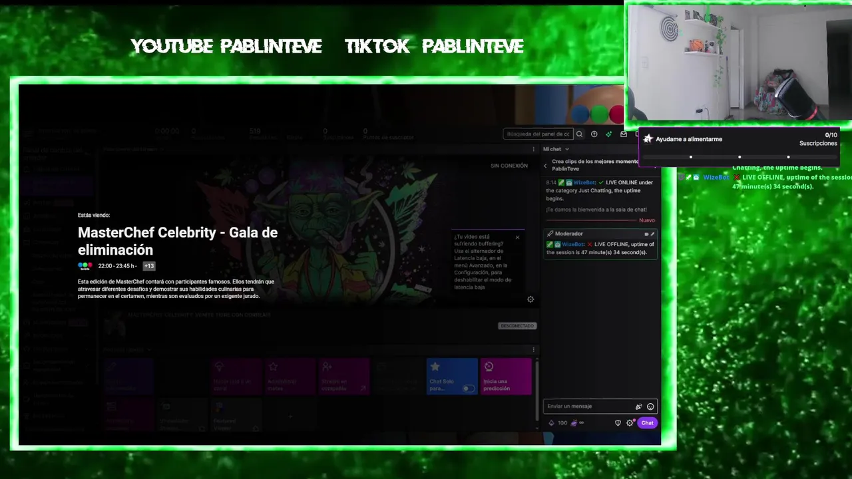Open video player settings gear
The image size is (852, 479).
click(x=531, y=299)
